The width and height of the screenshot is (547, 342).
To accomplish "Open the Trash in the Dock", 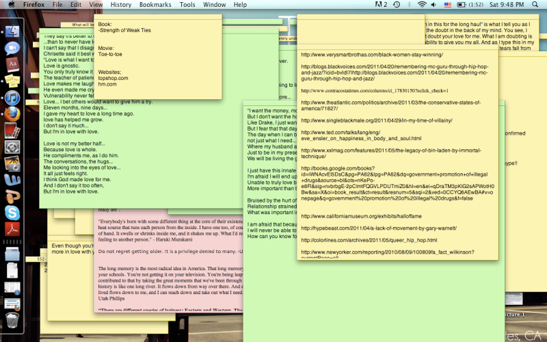I will click(12, 320).
